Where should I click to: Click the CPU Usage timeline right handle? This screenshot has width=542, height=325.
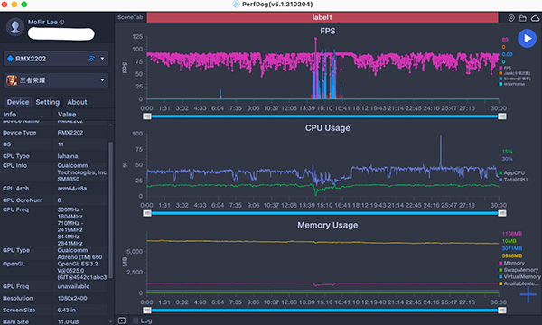(x=502, y=213)
